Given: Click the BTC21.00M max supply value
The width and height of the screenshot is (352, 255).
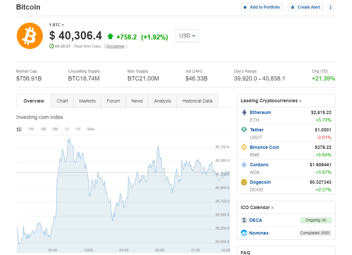Looking at the screenshot, I should [143, 79].
